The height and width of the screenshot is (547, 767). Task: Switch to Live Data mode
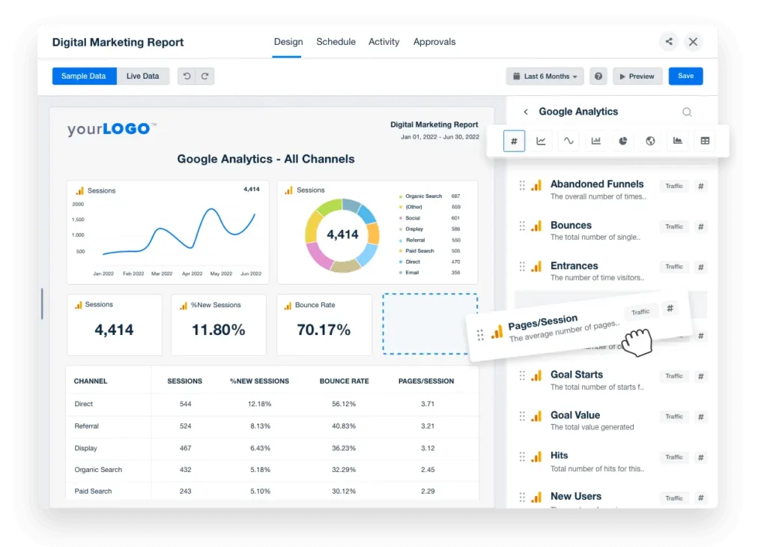[142, 76]
